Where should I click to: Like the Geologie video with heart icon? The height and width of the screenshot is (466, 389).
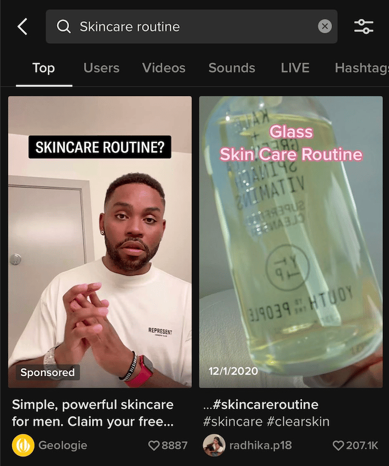click(x=154, y=445)
